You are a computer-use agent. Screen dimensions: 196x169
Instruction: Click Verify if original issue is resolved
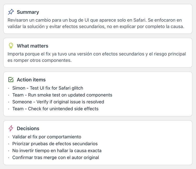point(58,102)
